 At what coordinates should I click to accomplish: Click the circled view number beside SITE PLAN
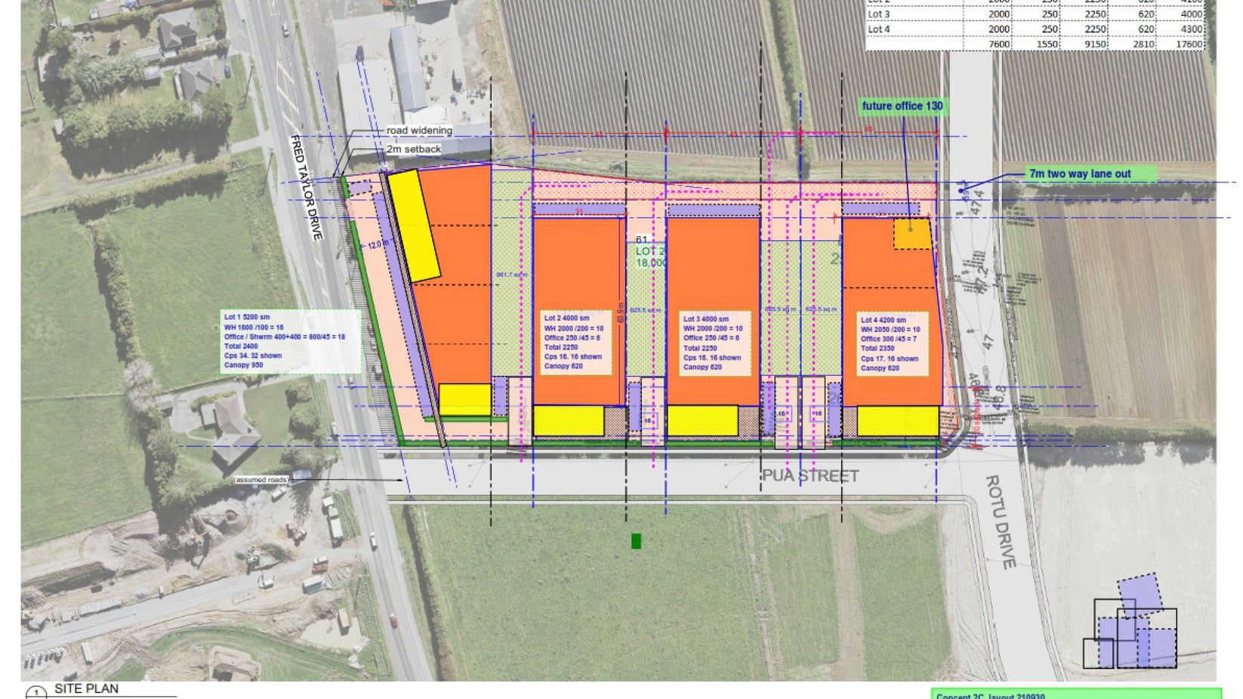(x=35, y=693)
